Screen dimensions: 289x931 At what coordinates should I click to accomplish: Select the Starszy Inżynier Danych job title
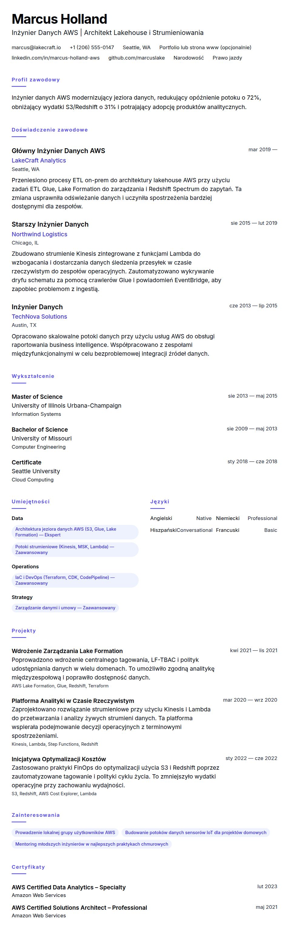tap(50, 224)
